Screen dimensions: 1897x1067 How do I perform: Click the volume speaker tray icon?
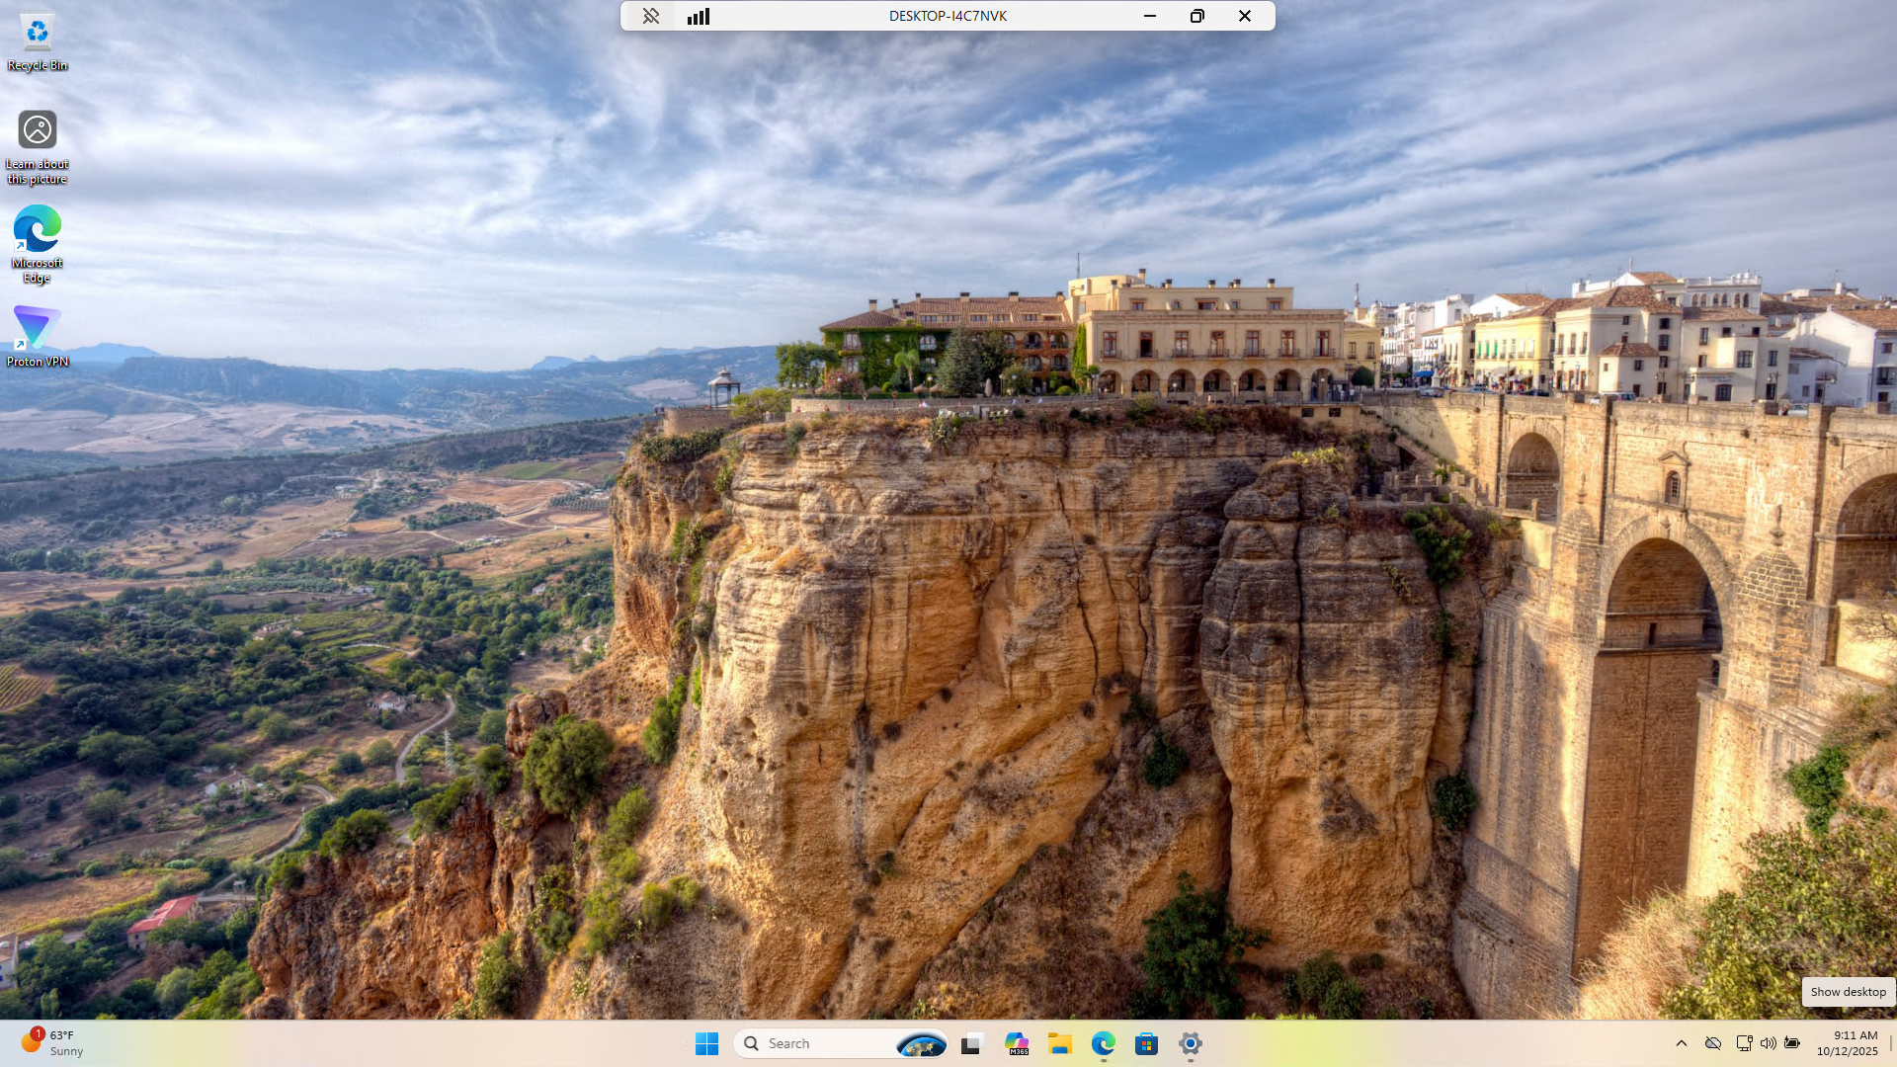[x=1768, y=1043]
